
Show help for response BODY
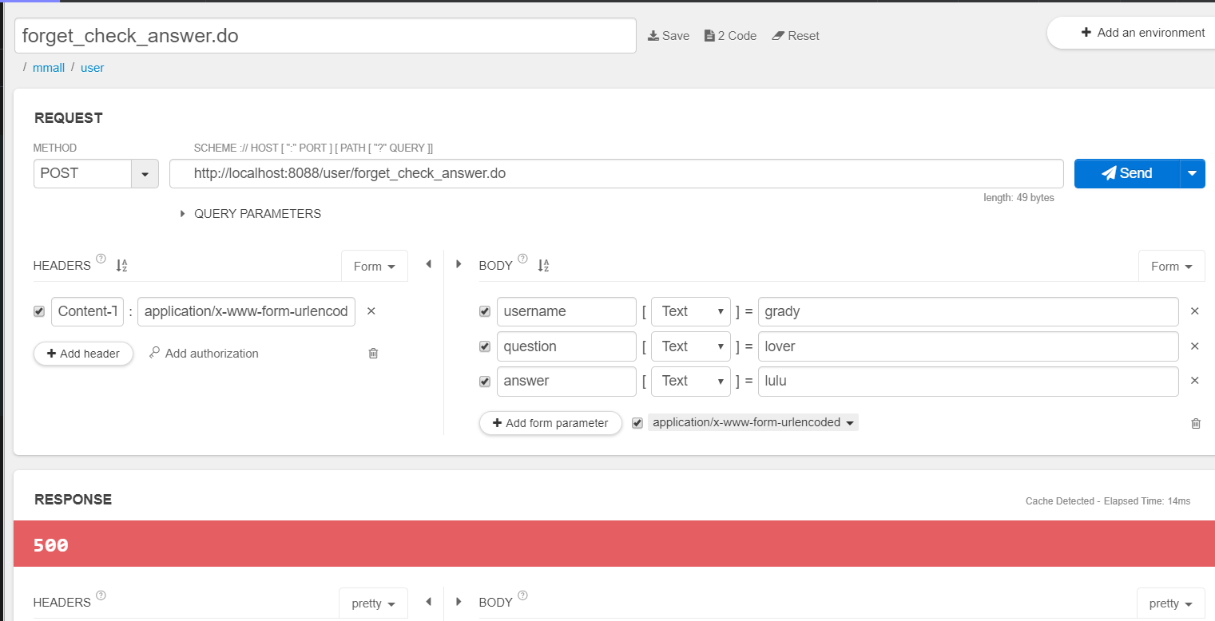coord(522,595)
